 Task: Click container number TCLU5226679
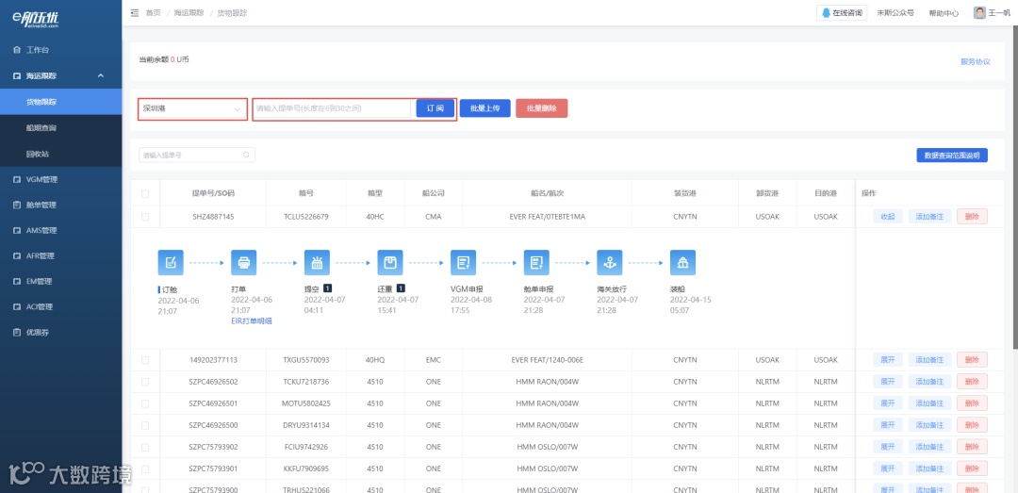[x=306, y=216]
